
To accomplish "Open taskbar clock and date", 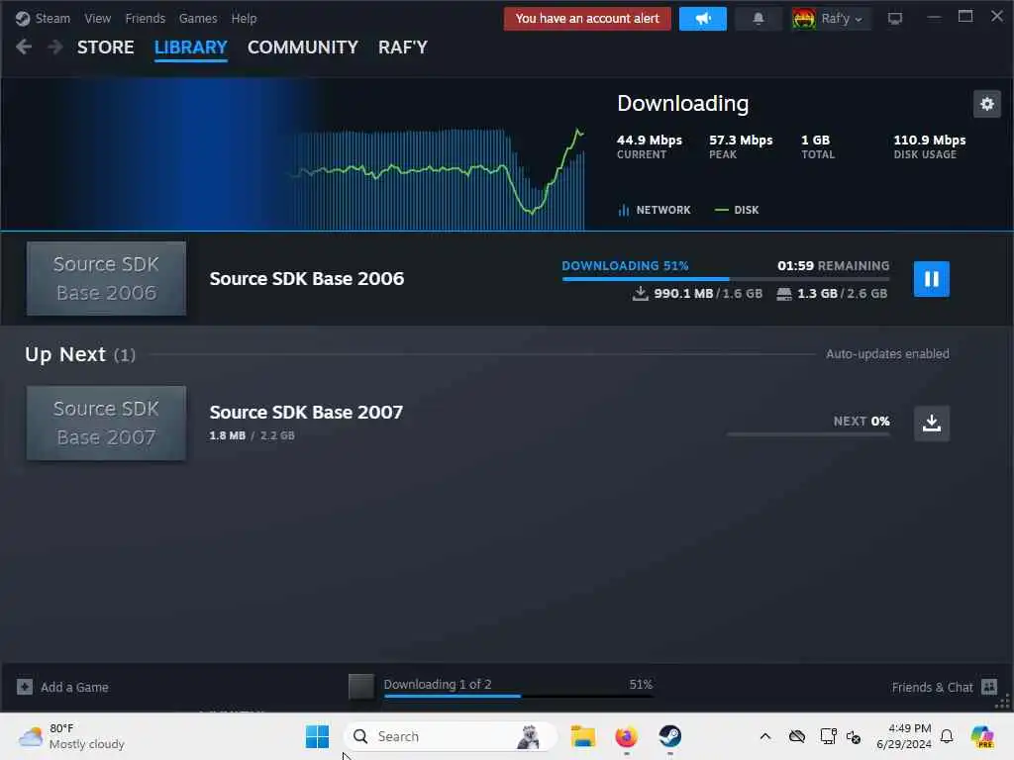I will 904,736.
